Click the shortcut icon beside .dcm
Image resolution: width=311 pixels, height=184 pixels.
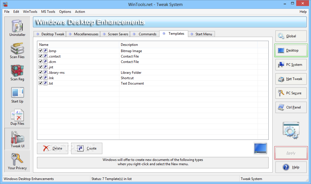coord(45,62)
